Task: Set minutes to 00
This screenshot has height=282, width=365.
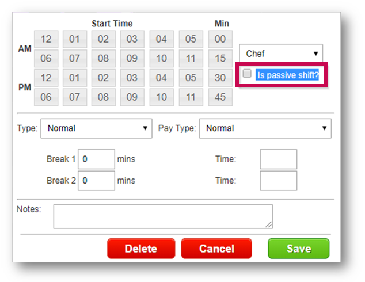Action: pyautogui.click(x=220, y=40)
